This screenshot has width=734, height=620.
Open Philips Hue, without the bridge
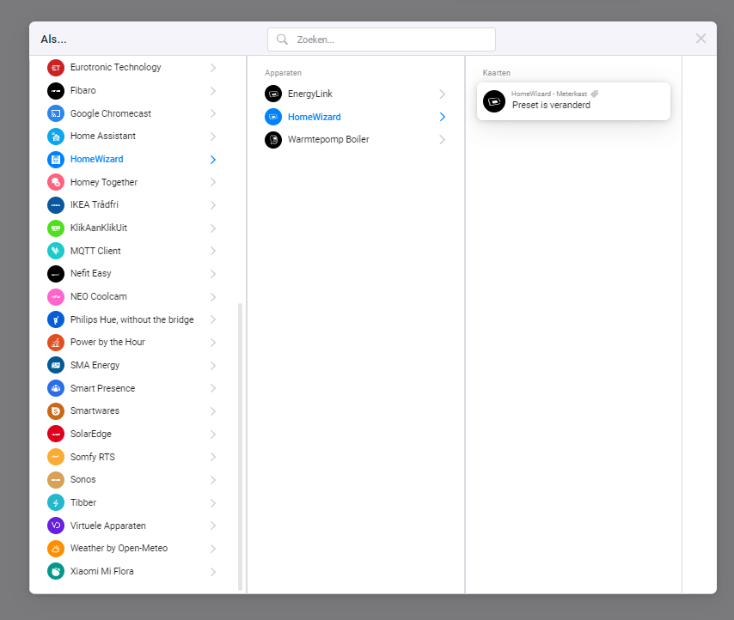click(132, 319)
